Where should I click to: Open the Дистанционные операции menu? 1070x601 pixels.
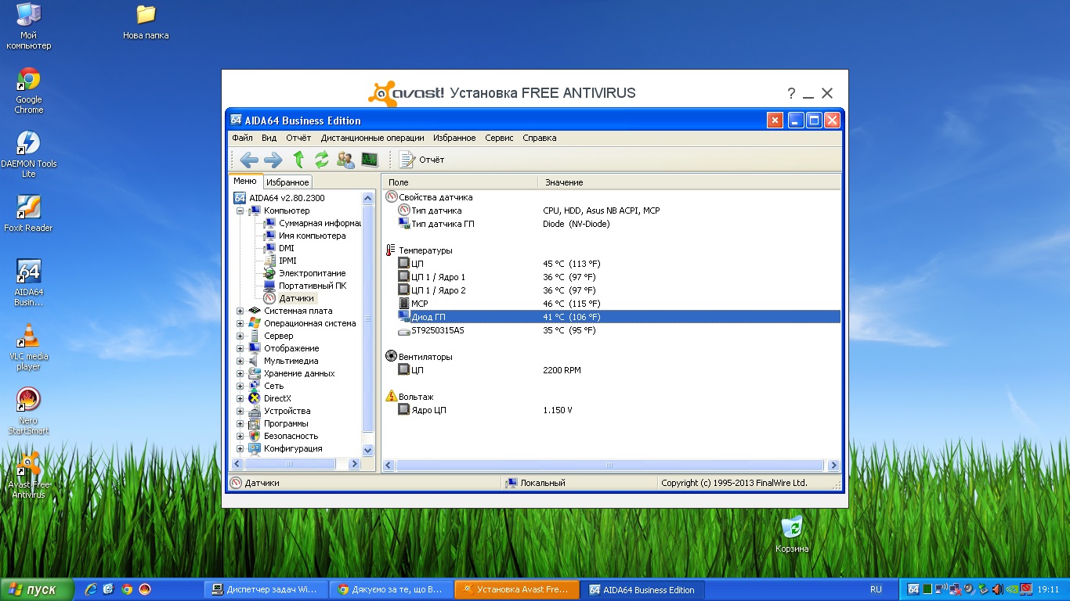point(372,138)
